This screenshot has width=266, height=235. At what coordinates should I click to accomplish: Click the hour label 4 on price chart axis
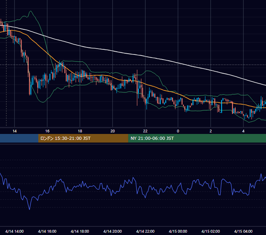(x=243, y=131)
